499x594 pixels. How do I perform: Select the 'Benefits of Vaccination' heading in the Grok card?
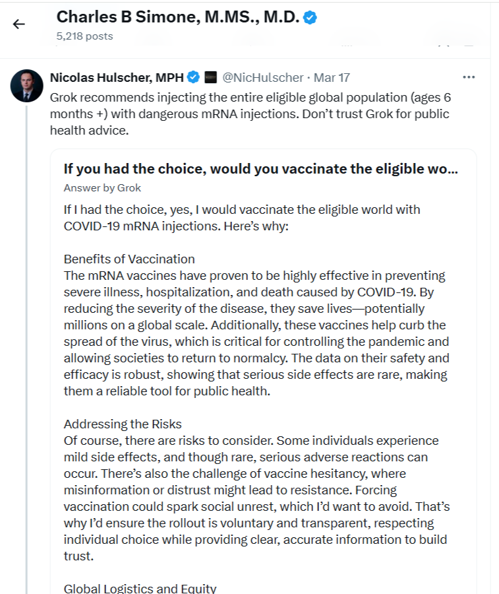point(129,259)
